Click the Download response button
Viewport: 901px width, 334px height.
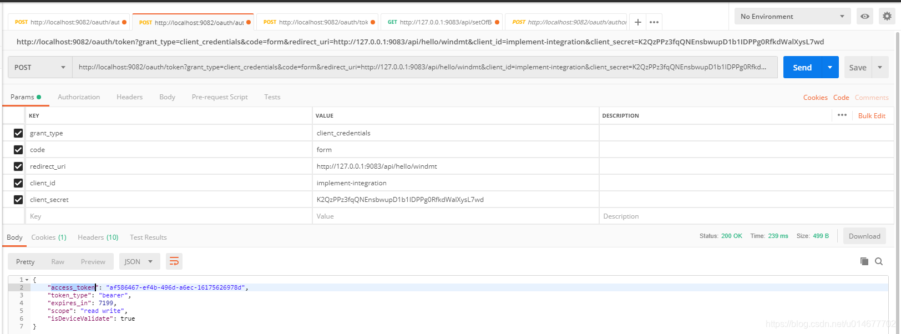[864, 236]
